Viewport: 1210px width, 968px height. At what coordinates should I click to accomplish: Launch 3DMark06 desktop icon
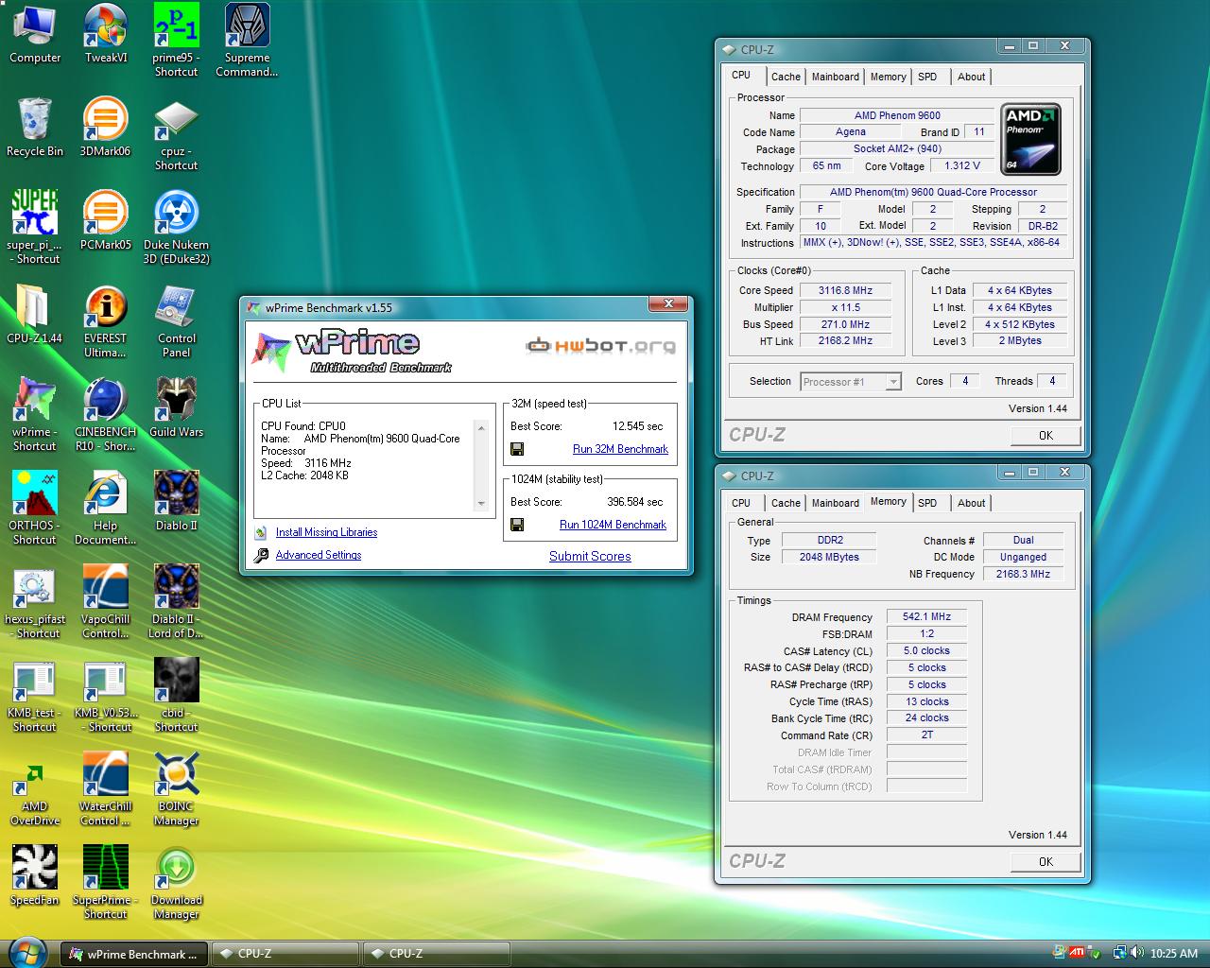(x=105, y=128)
